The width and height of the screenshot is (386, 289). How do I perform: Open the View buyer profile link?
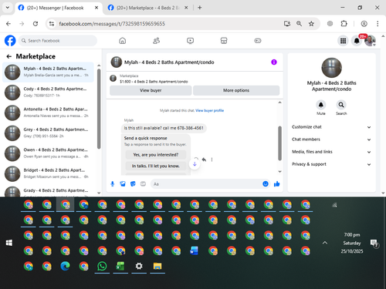click(209, 110)
